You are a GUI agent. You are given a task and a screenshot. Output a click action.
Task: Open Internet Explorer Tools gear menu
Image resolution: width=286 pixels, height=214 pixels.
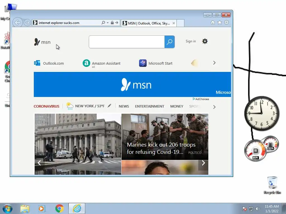pos(227,22)
